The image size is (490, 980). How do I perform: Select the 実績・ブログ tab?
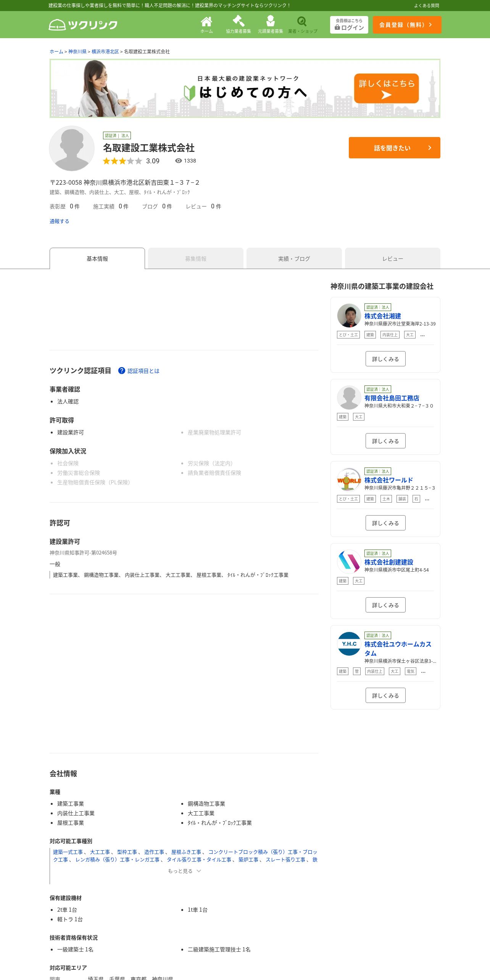(294, 258)
